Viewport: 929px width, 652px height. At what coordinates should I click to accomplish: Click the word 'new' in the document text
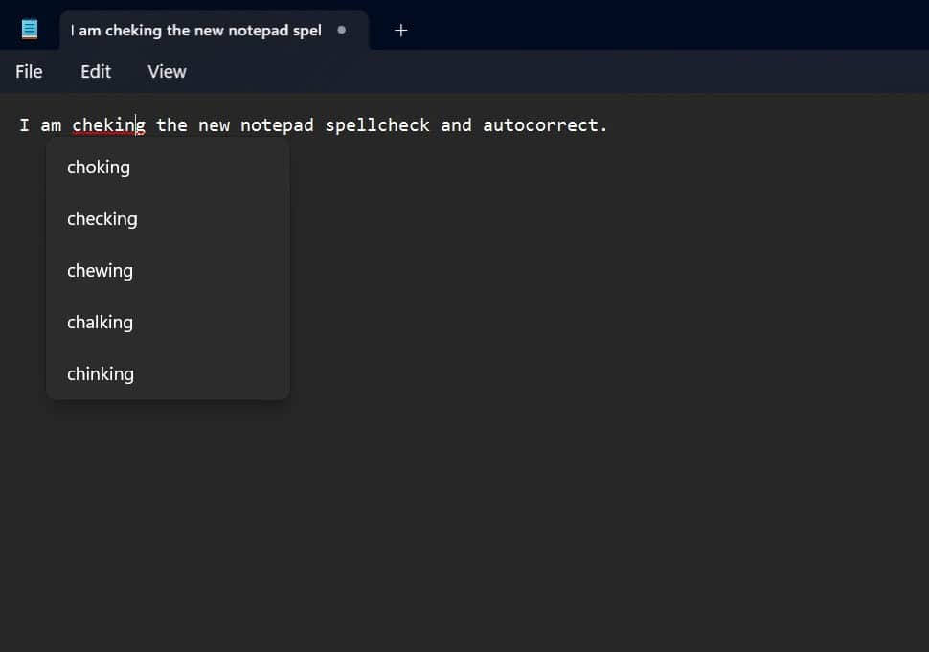pyautogui.click(x=214, y=124)
